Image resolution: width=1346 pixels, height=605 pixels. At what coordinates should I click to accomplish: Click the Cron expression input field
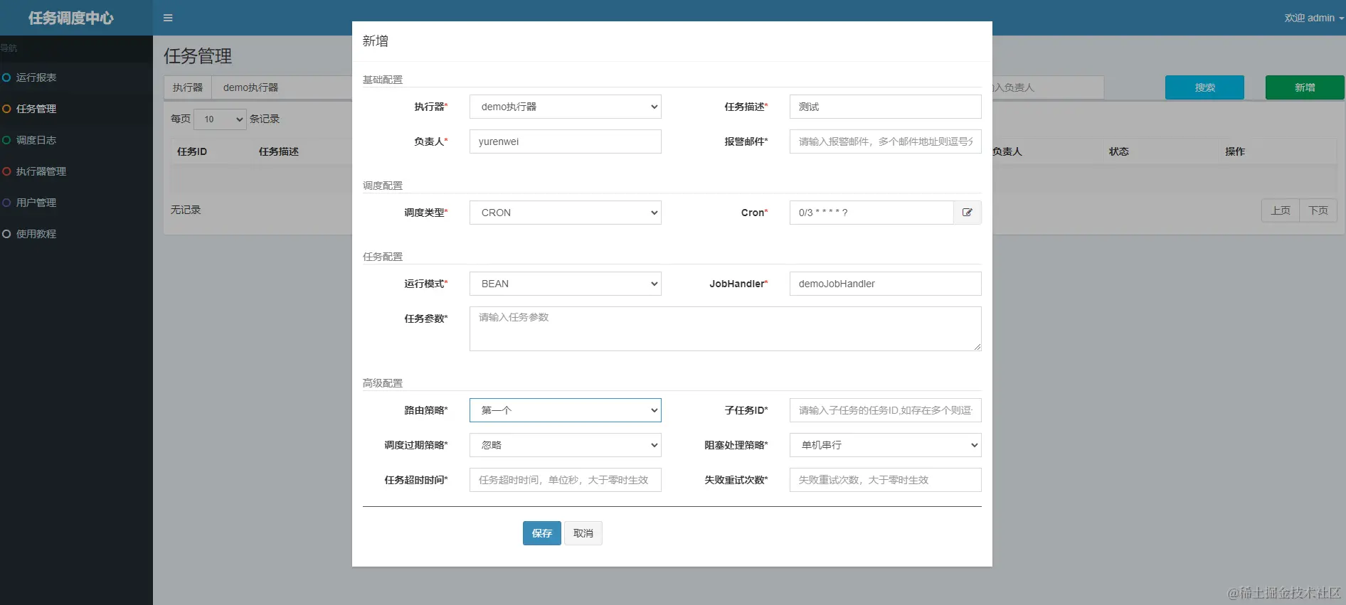[x=871, y=213]
